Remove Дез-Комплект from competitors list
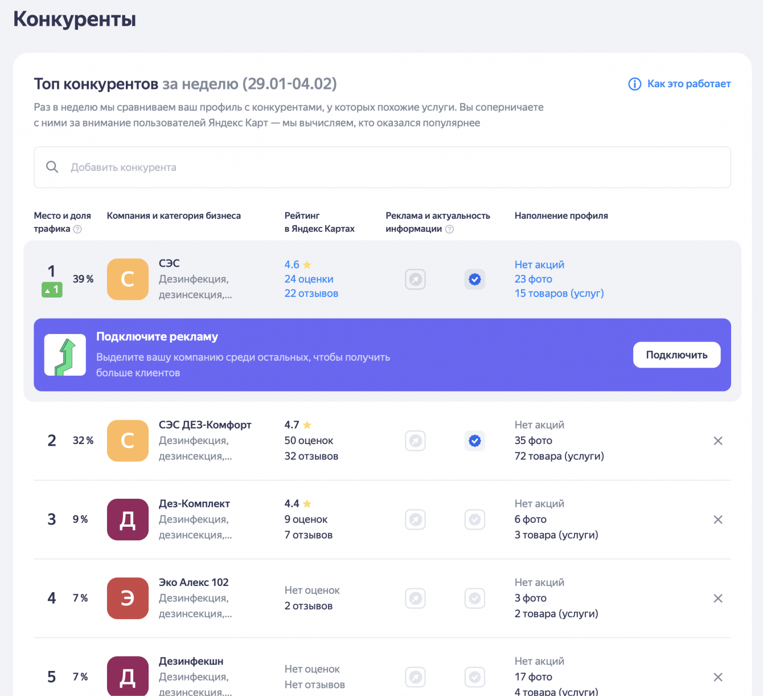This screenshot has width=763, height=696. 718,519
